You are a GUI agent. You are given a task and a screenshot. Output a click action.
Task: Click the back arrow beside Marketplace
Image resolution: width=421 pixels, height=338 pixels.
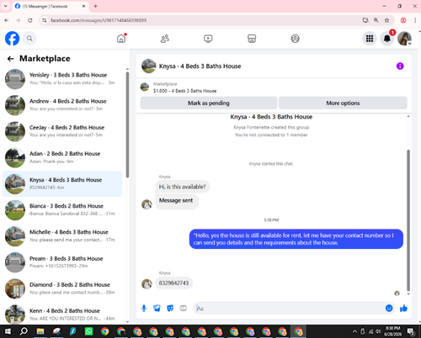pyautogui.click(x=10, y=59)
